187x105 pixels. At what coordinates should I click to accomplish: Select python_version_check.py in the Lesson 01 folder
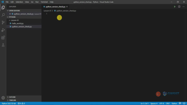click(x=22, y=27)
